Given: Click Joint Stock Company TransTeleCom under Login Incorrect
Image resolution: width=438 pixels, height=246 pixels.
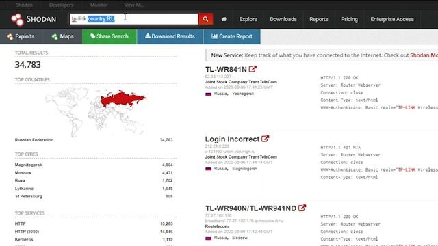Looking at the screenshot, I should click(241, 157).
